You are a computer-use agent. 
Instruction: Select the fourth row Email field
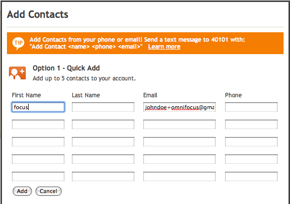(179, 159)
